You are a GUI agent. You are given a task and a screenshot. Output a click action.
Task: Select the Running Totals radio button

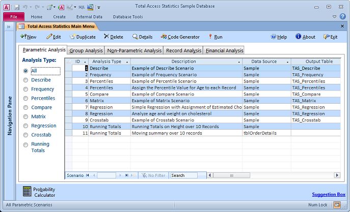click(25, 145)
